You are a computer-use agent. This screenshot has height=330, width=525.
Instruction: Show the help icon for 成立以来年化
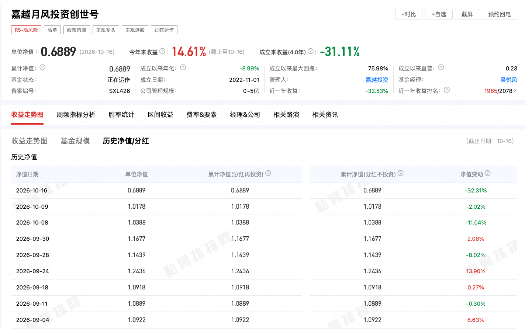[183, 67]
